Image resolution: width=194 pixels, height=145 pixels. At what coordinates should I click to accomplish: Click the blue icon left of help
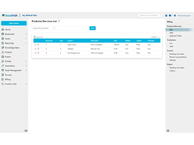point(166,15)
